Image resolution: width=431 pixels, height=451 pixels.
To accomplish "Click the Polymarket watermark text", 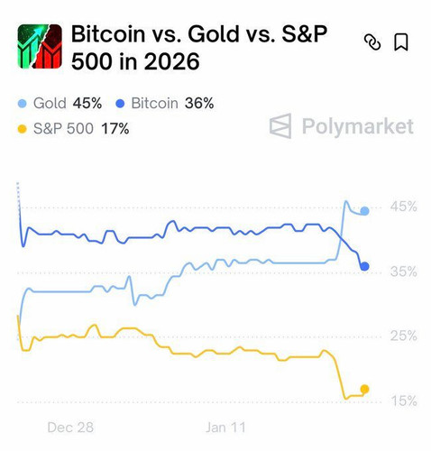I will click(x=358, y=126).
